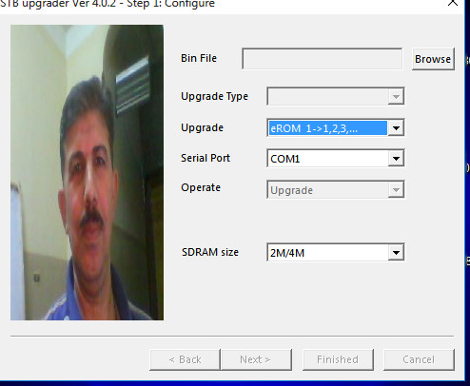Viewport: 470px width, 386px height.
Task: Select the highlighted eROM 1->1,2,3 entry
Action: point(328,128)
